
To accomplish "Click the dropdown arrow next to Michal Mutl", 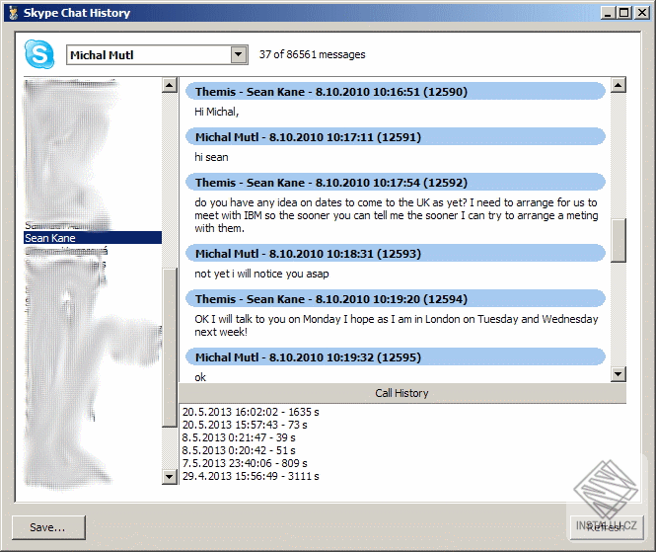I will pyautogui.click(x=239, y=55).
